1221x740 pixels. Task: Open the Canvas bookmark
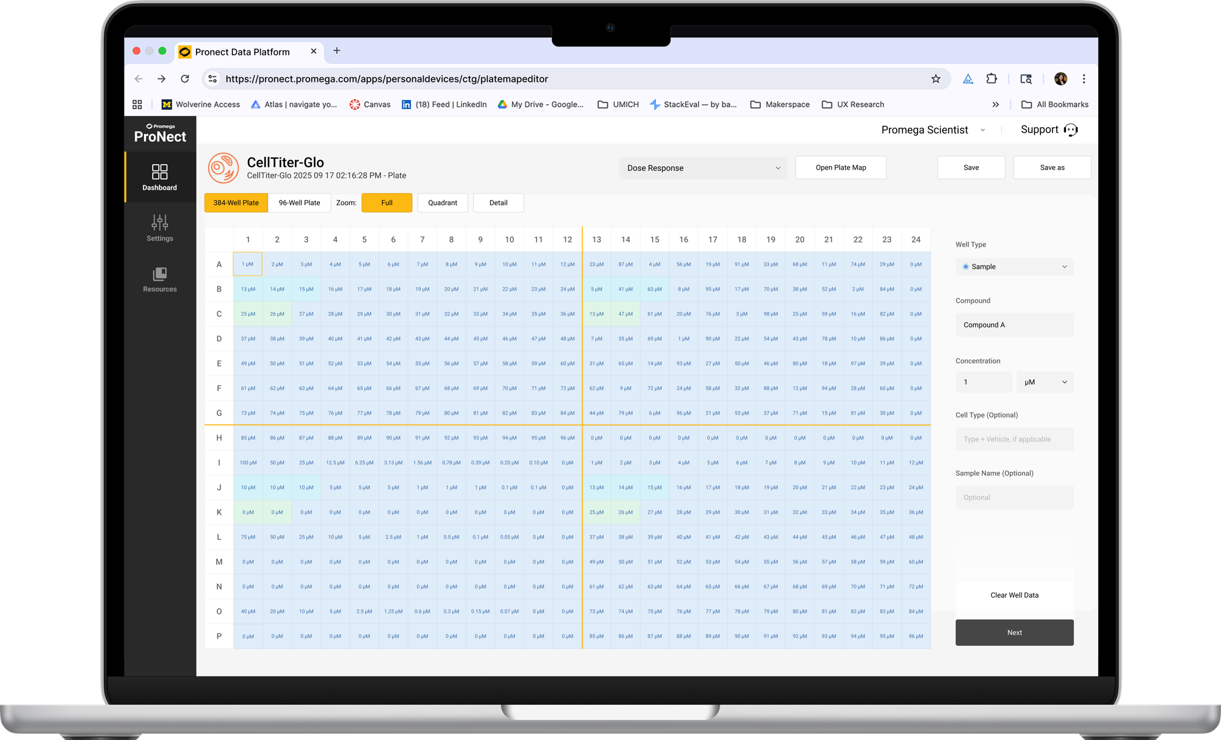tap(370, 104)
